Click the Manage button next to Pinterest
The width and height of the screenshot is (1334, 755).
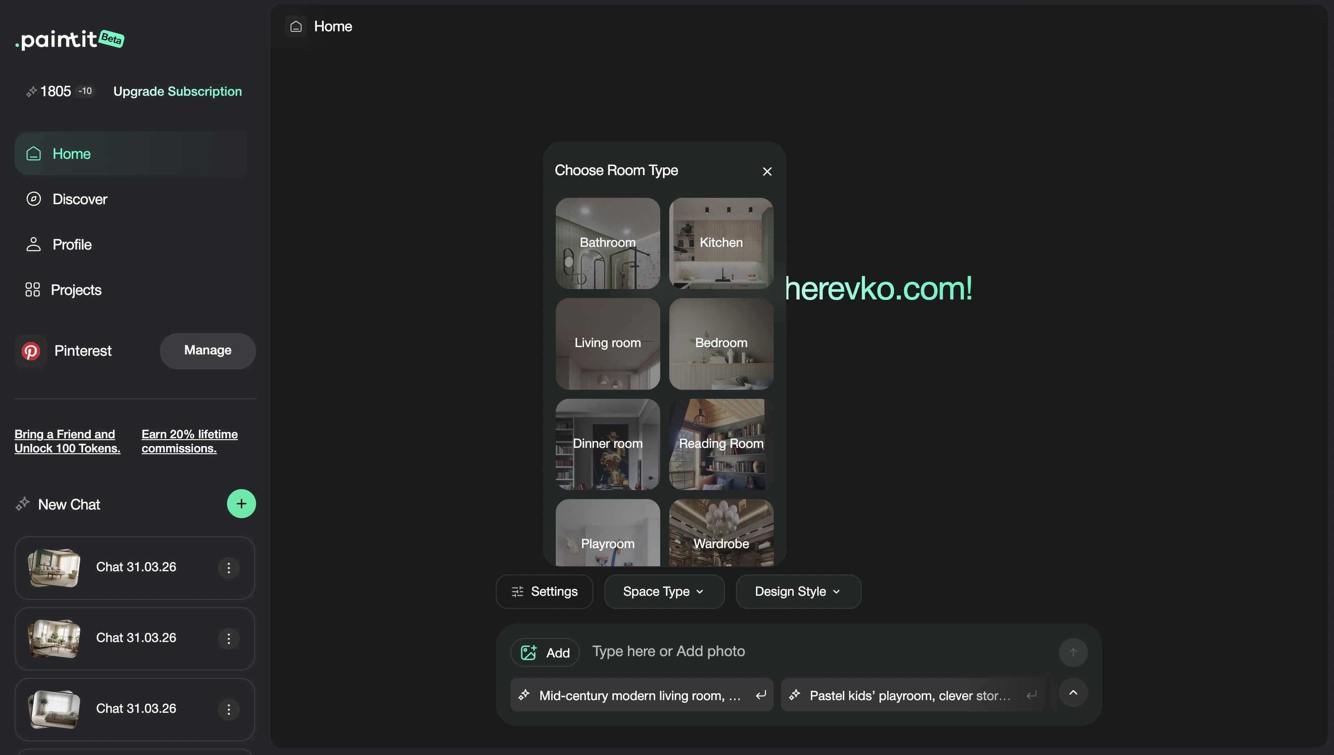(x=207, y=351)
